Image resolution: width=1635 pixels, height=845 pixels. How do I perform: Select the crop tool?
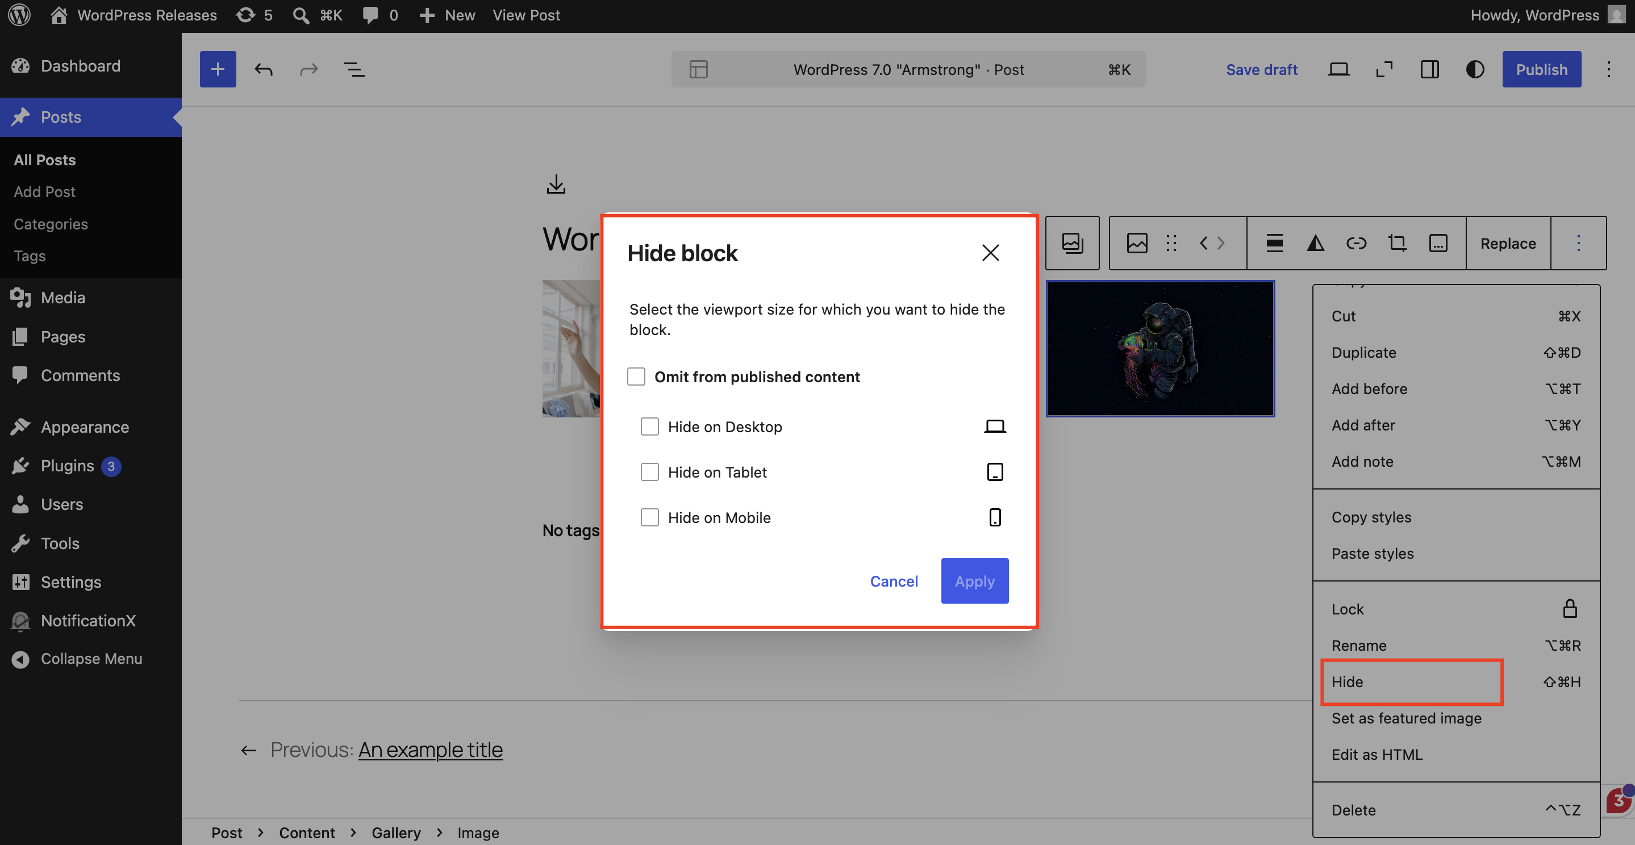[x=1397, y=243]
